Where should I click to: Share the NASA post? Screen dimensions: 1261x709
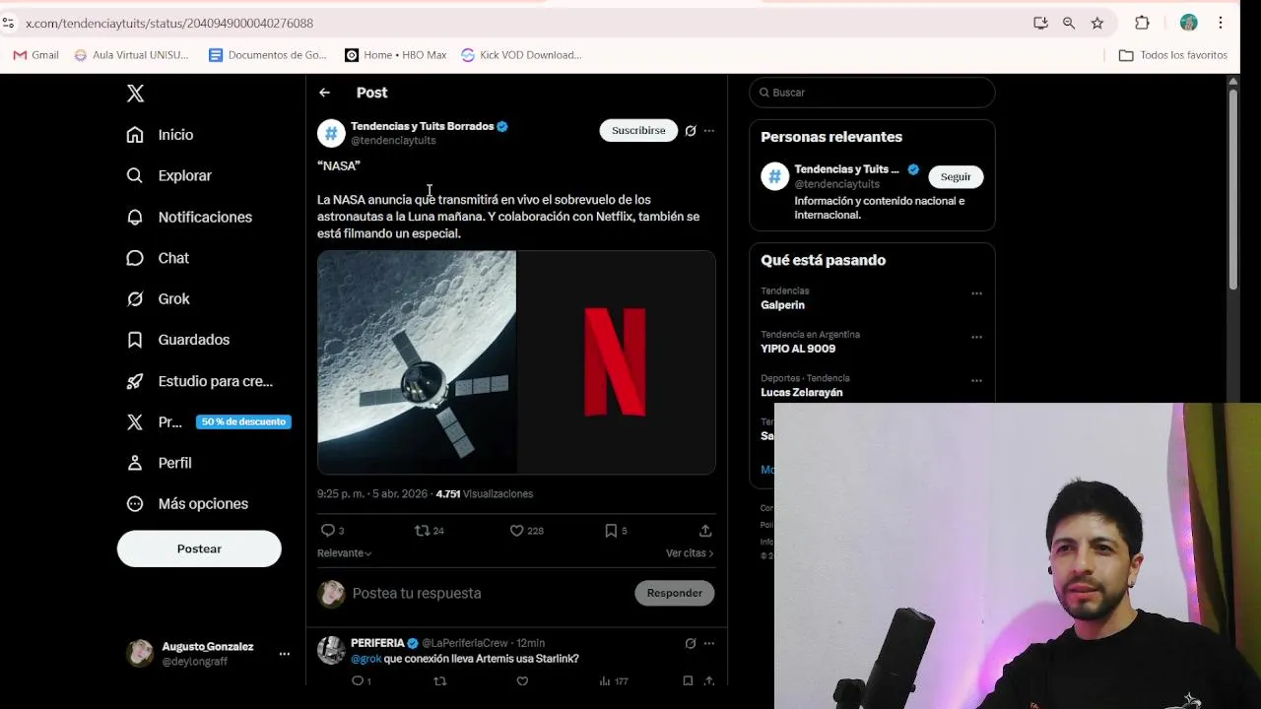point(705,531)
